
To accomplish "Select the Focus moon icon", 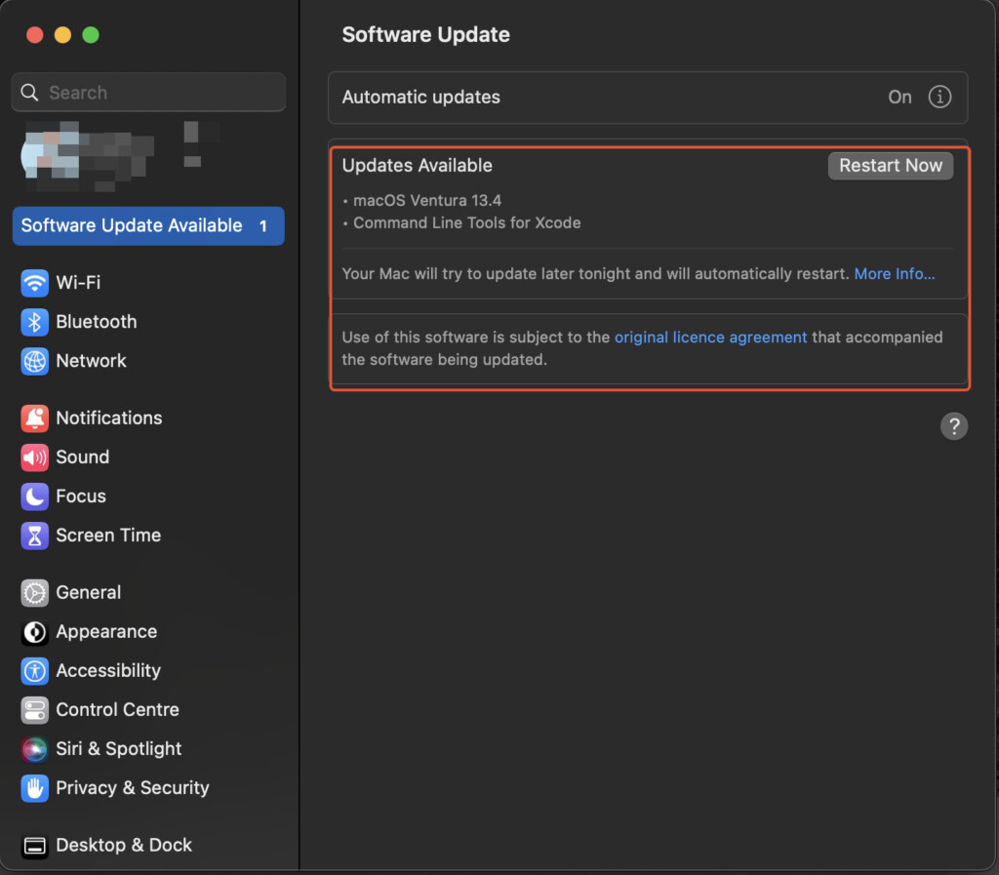I will tap(34, 497).
